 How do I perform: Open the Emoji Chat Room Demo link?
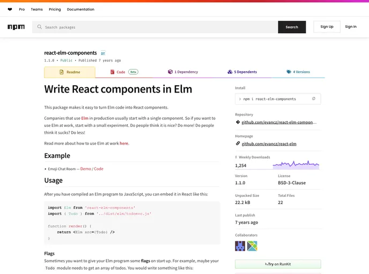[86, 169]
